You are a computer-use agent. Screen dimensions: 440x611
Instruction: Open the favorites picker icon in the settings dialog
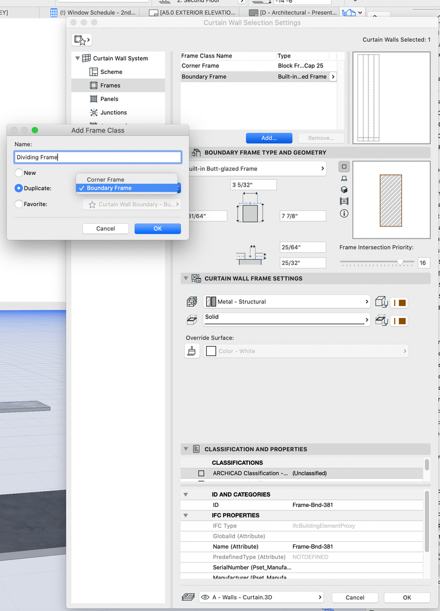point(82,40)
